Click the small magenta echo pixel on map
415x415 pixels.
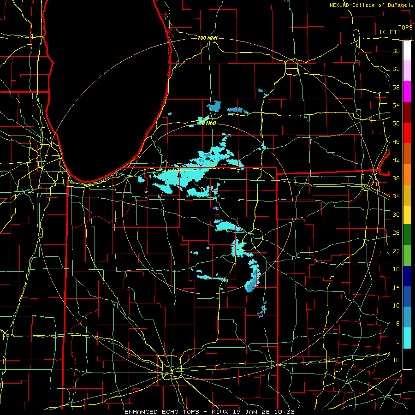(x=214, y=208)
